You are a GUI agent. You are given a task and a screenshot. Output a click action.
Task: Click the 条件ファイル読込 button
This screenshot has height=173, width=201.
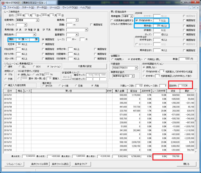click(x=60, y=164)
